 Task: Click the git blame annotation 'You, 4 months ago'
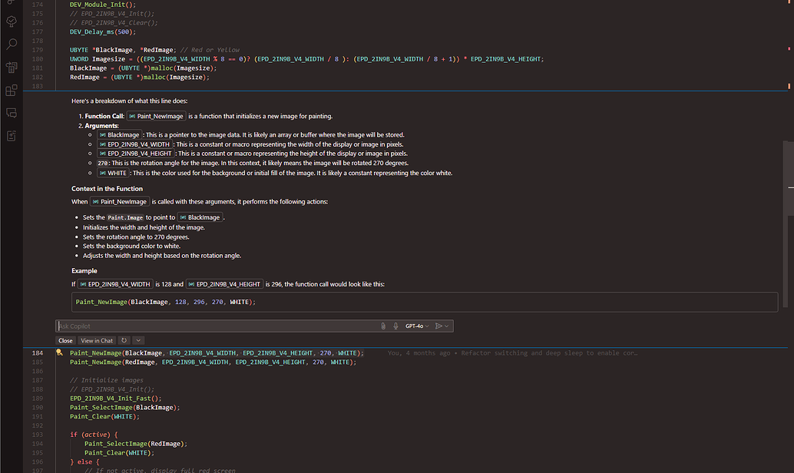click(419, 353)
